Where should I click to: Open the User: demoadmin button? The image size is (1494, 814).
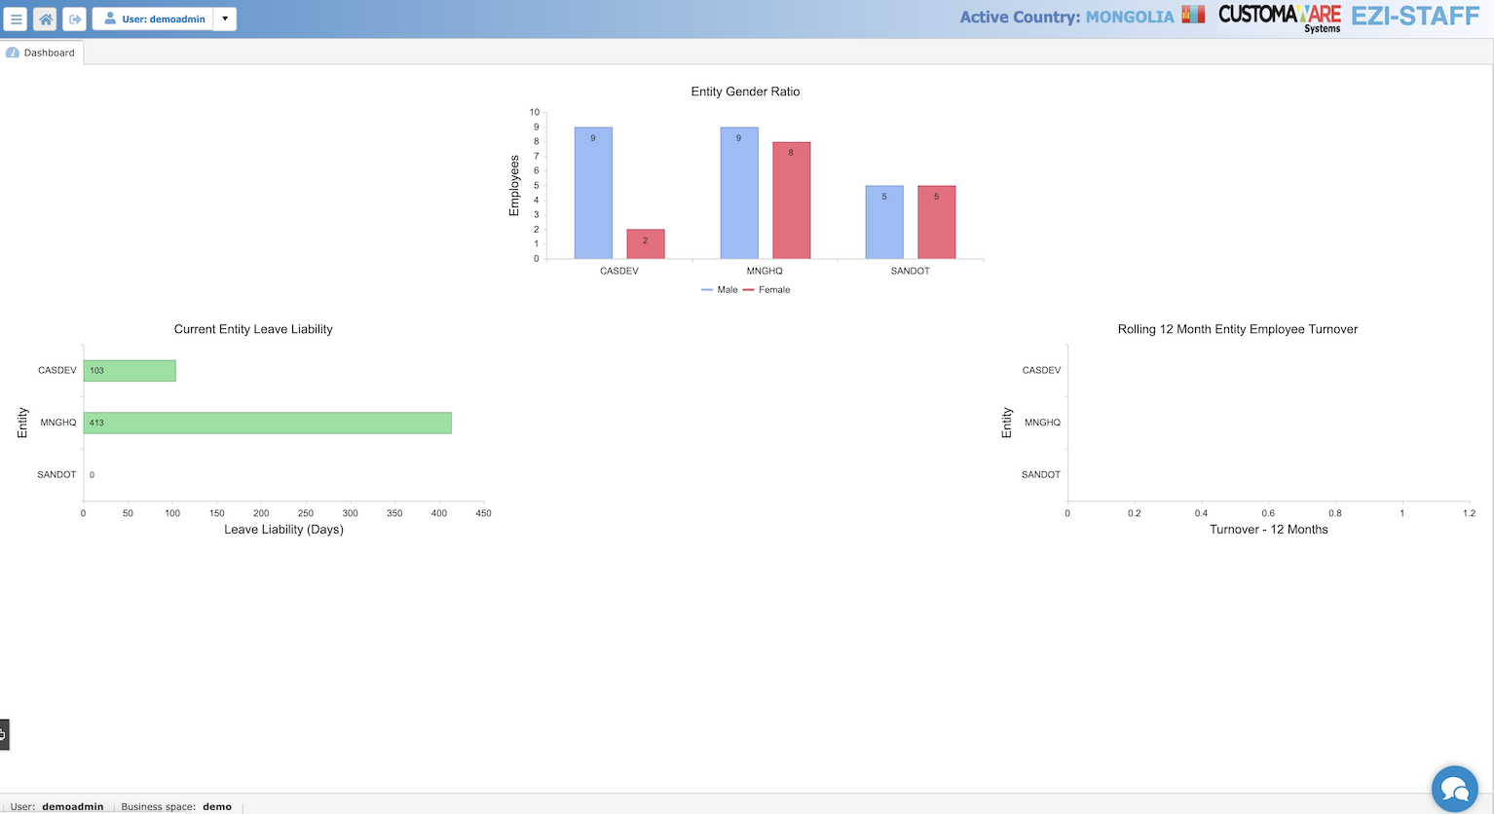coord(153,18)
